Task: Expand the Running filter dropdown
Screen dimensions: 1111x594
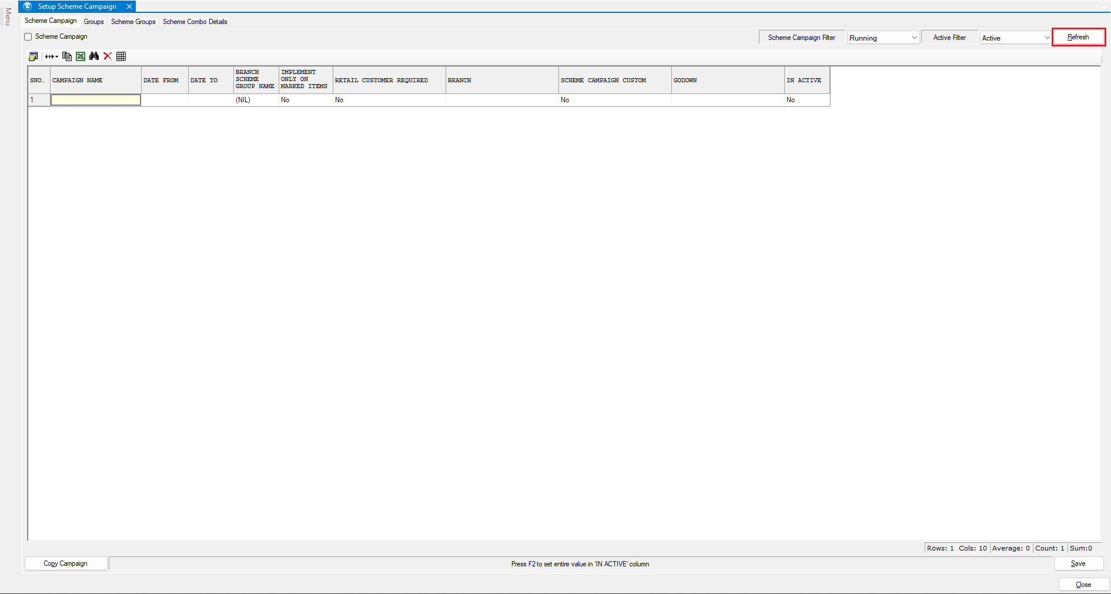Action: 883,38
